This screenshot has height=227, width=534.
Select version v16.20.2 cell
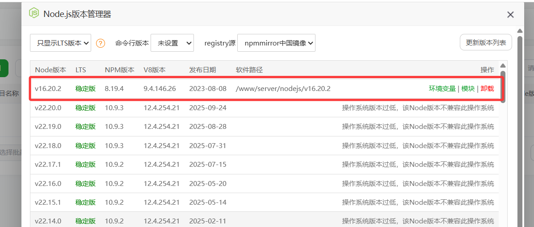(x=48, y=89)
